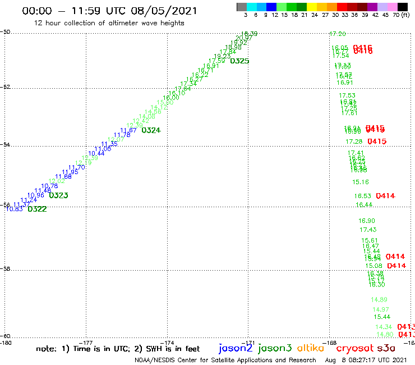Select the green time label 0322
The image size is (415, 365).
37,209
